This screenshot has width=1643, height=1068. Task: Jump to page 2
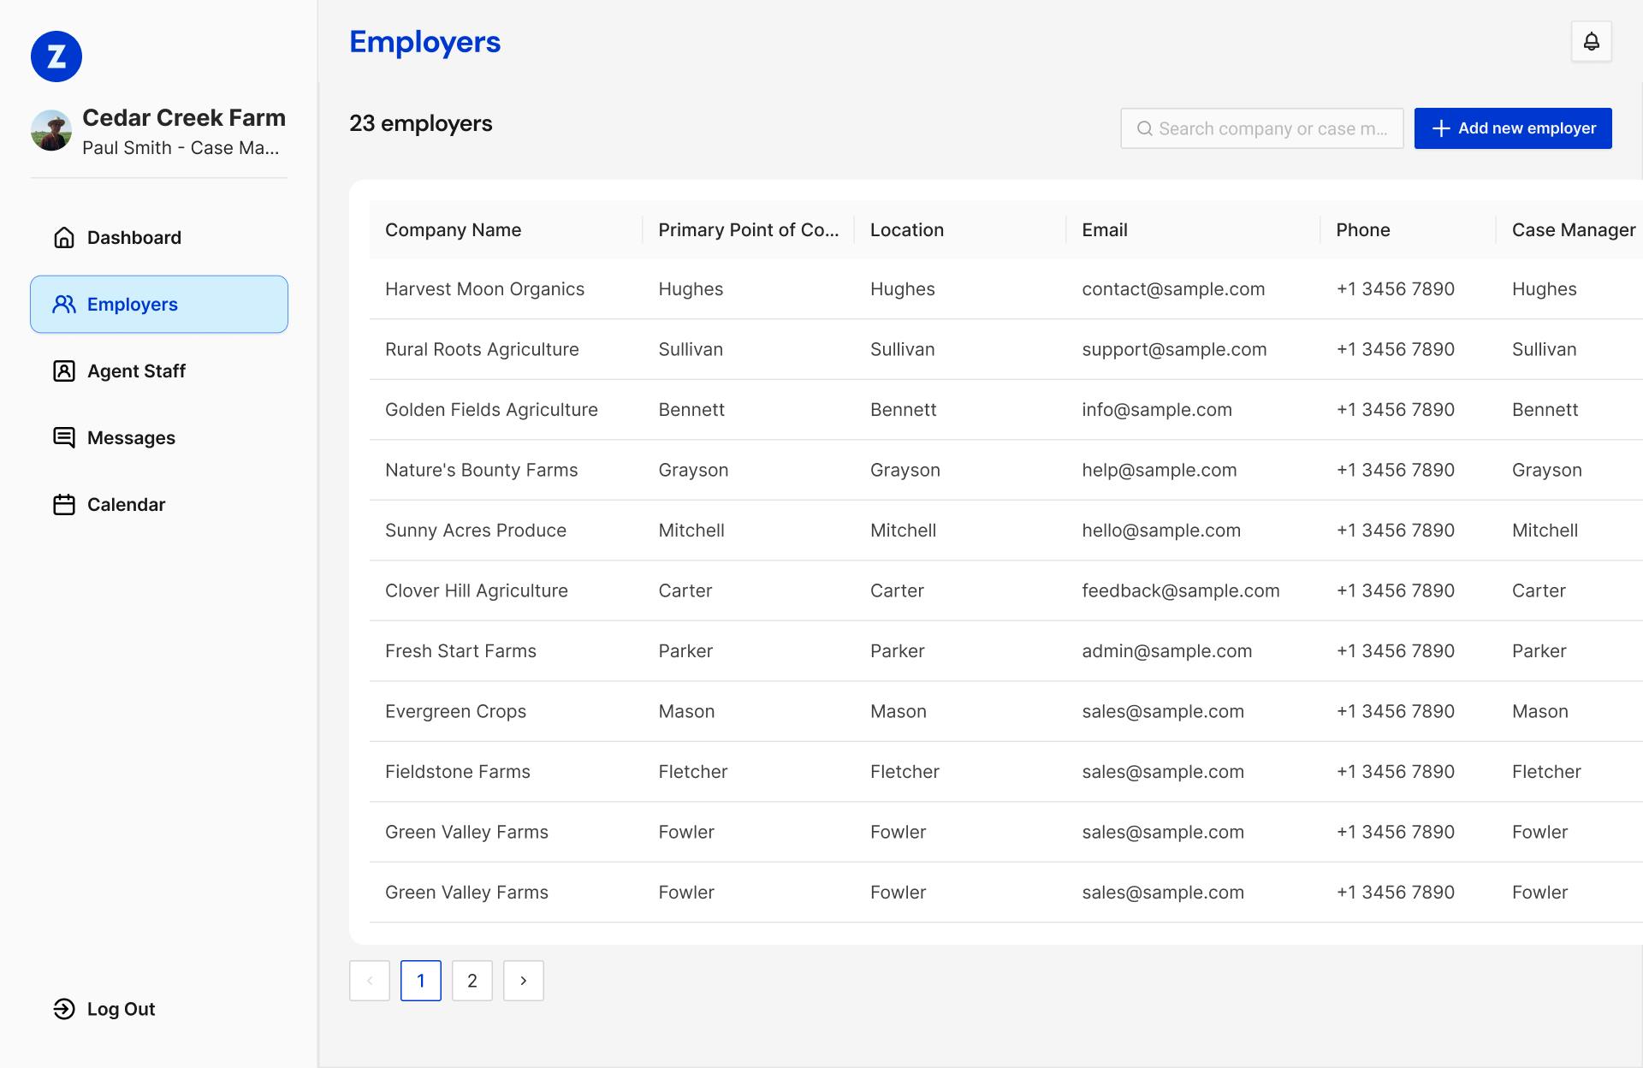click(472, 981)
